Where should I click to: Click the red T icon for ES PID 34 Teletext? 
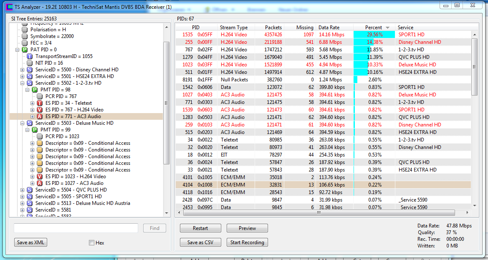pyautogui.click(x=40, y=103)
